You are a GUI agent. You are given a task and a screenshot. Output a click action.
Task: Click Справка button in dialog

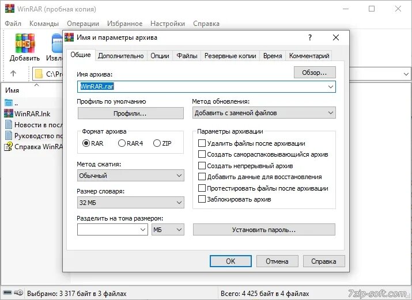(324, 261)
